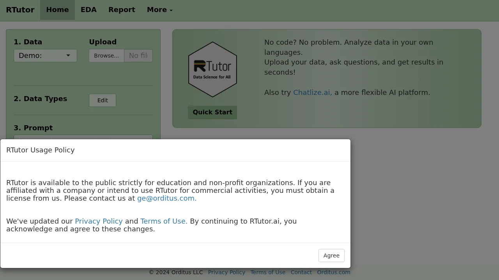The image size is (499, 280).
Task: Switch to the EDA tab
Action: click(x=88, y=10)
